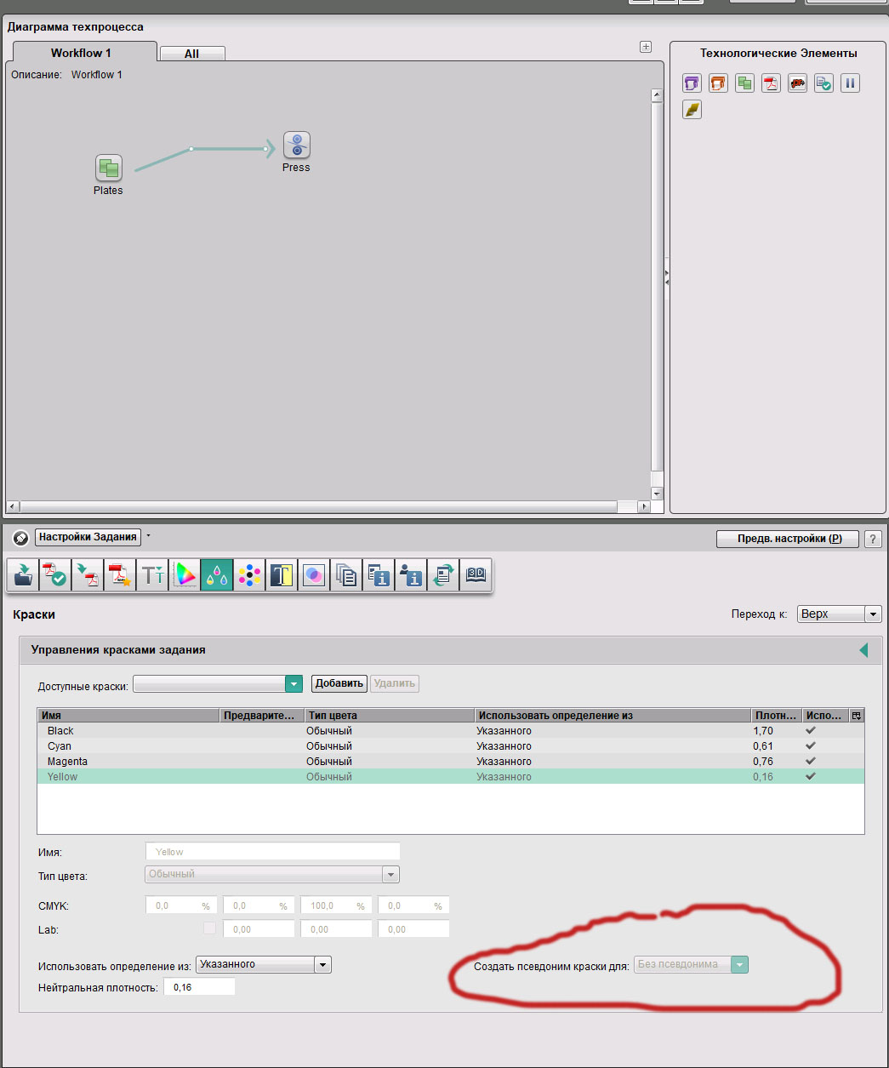Click the Имя text field

coord(272,852)
